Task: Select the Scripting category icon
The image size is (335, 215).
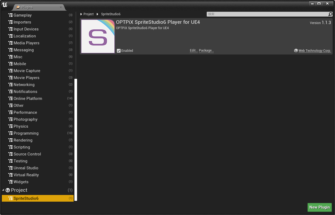Action: [10, 147]
